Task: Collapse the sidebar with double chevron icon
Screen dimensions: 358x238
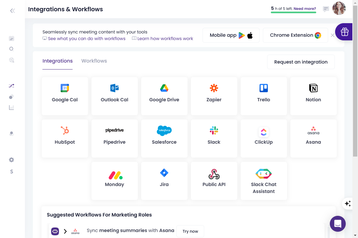Action: tap(12, 11)
